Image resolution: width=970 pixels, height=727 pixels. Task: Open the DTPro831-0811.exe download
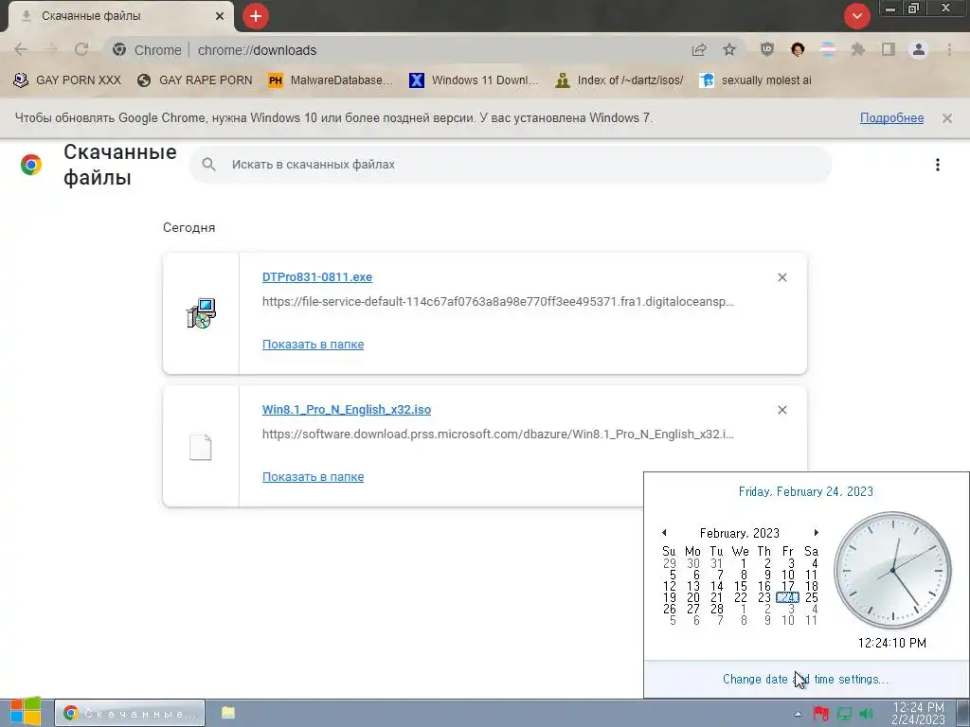coord(317,277)
